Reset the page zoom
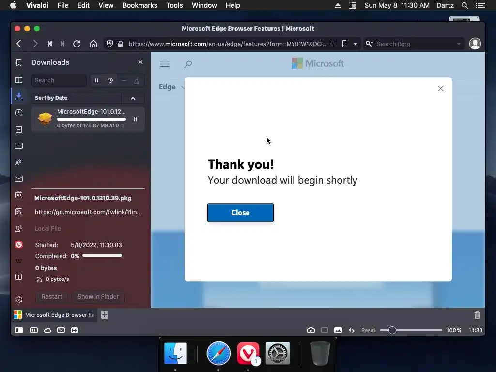The height and width of the screenshot is (372, 496). click(368, 330)
